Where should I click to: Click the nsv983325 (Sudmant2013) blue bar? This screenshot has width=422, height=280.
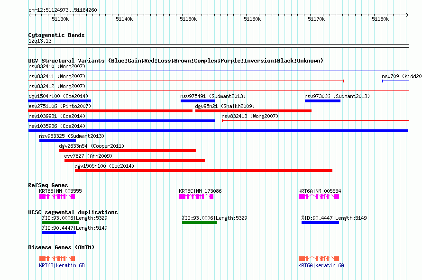(x=57, y=141)
